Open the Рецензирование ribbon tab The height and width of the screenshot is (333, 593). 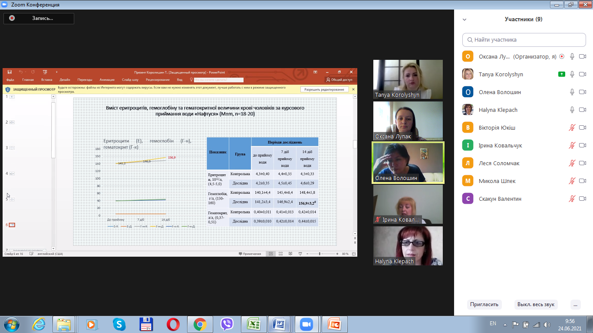coord(158,80)
